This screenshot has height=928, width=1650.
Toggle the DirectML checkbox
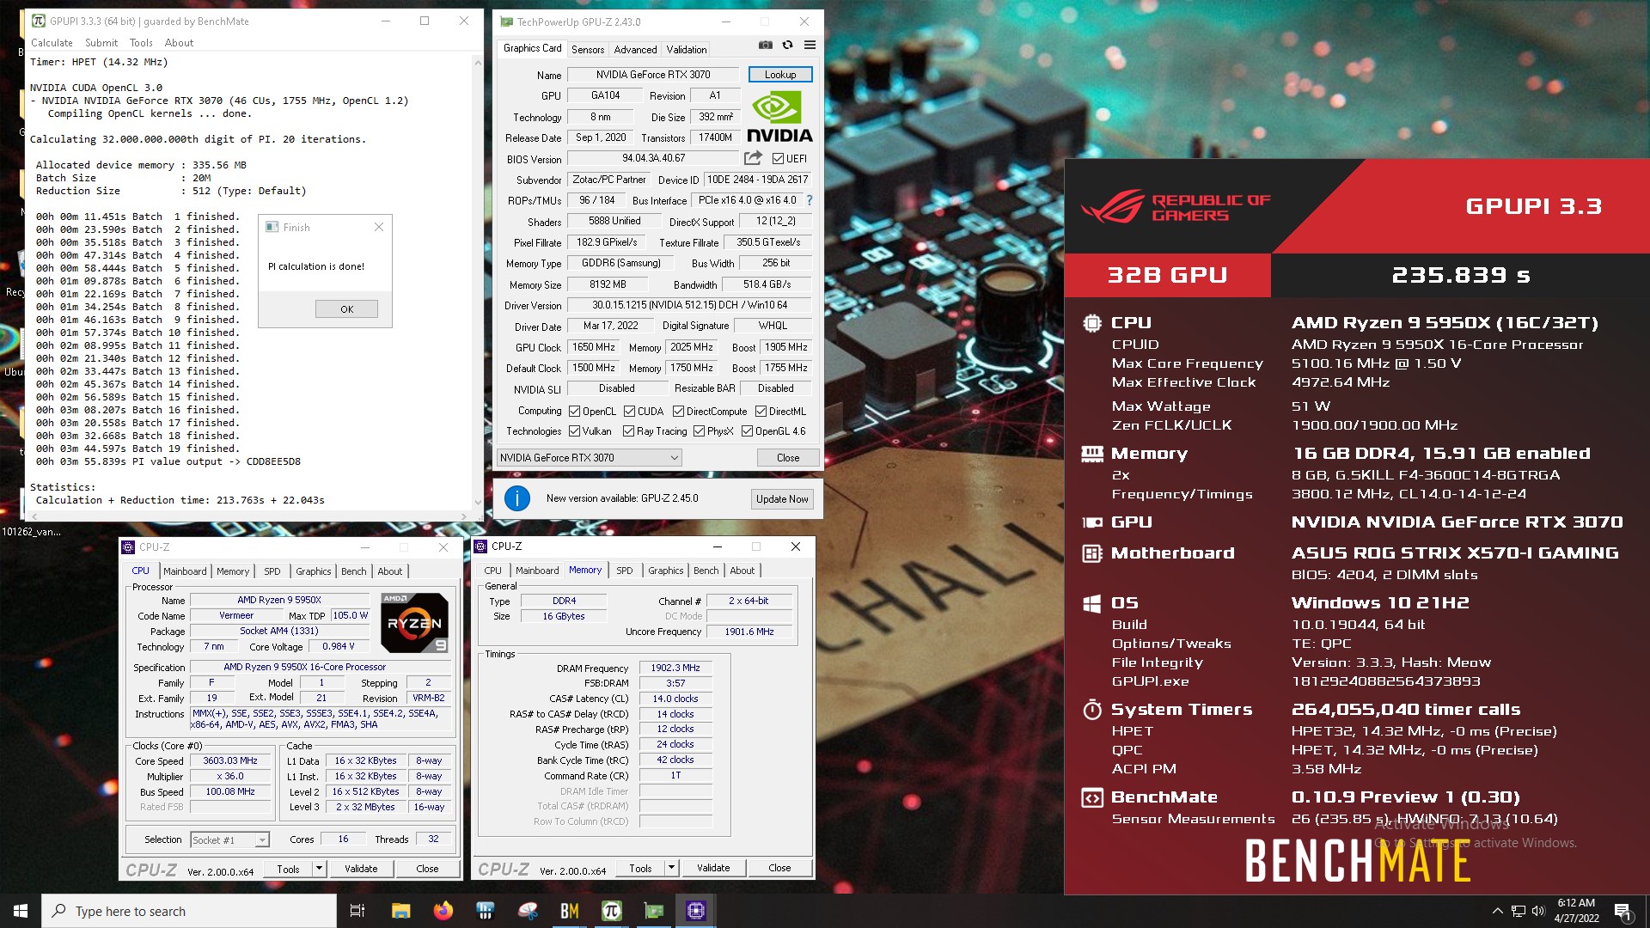761,412
